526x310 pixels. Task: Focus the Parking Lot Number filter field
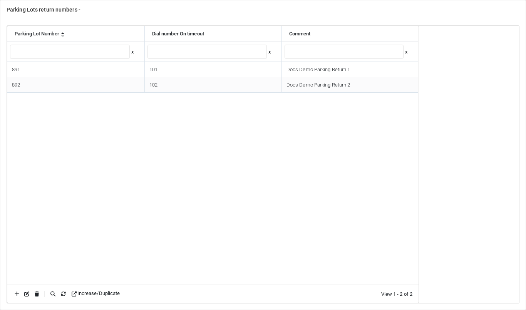click(x=70, y=52)
